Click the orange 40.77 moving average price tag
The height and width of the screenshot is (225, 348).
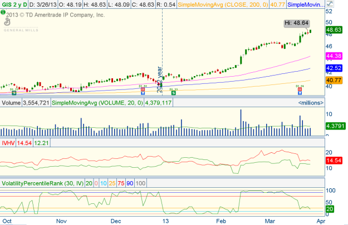click(x=334, y=80)
